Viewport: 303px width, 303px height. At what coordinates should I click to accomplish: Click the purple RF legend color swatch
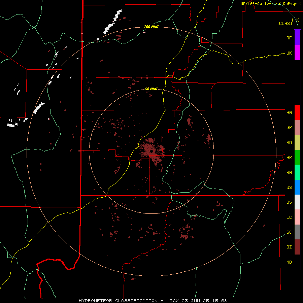[x=297, y=38]
